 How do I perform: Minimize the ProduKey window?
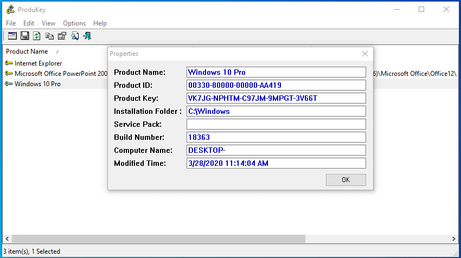point(397,9)
